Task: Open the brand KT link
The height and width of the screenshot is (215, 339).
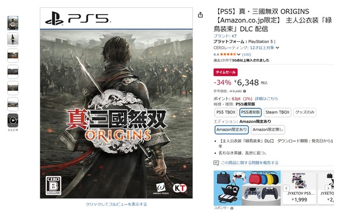Action: click(225, 36)
